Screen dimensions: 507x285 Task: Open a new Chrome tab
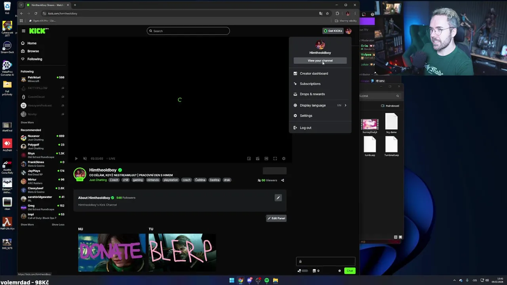[75, 5]
